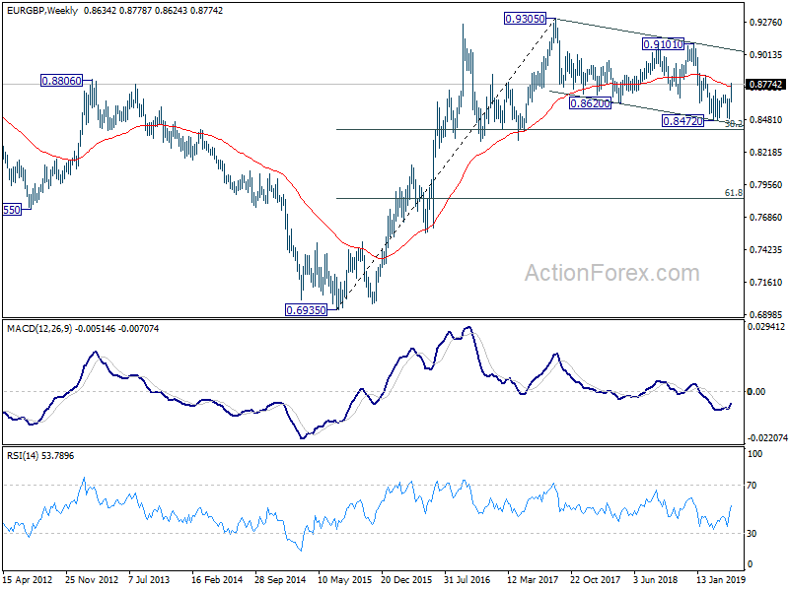Image resolution: width=789 pixels, height=591 pixels.
Task: Click the partial 550 price label at left
Action: [x=12, y=210]
